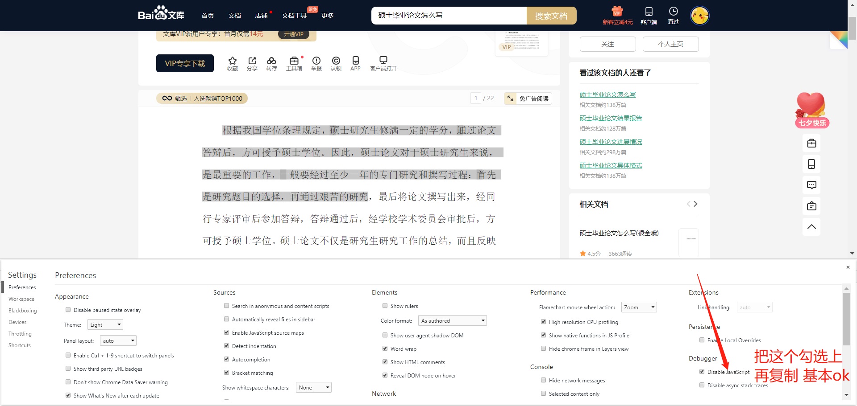Click the report (举报) icon
This screenshot has width=857, height=406.
coord(316,61)
